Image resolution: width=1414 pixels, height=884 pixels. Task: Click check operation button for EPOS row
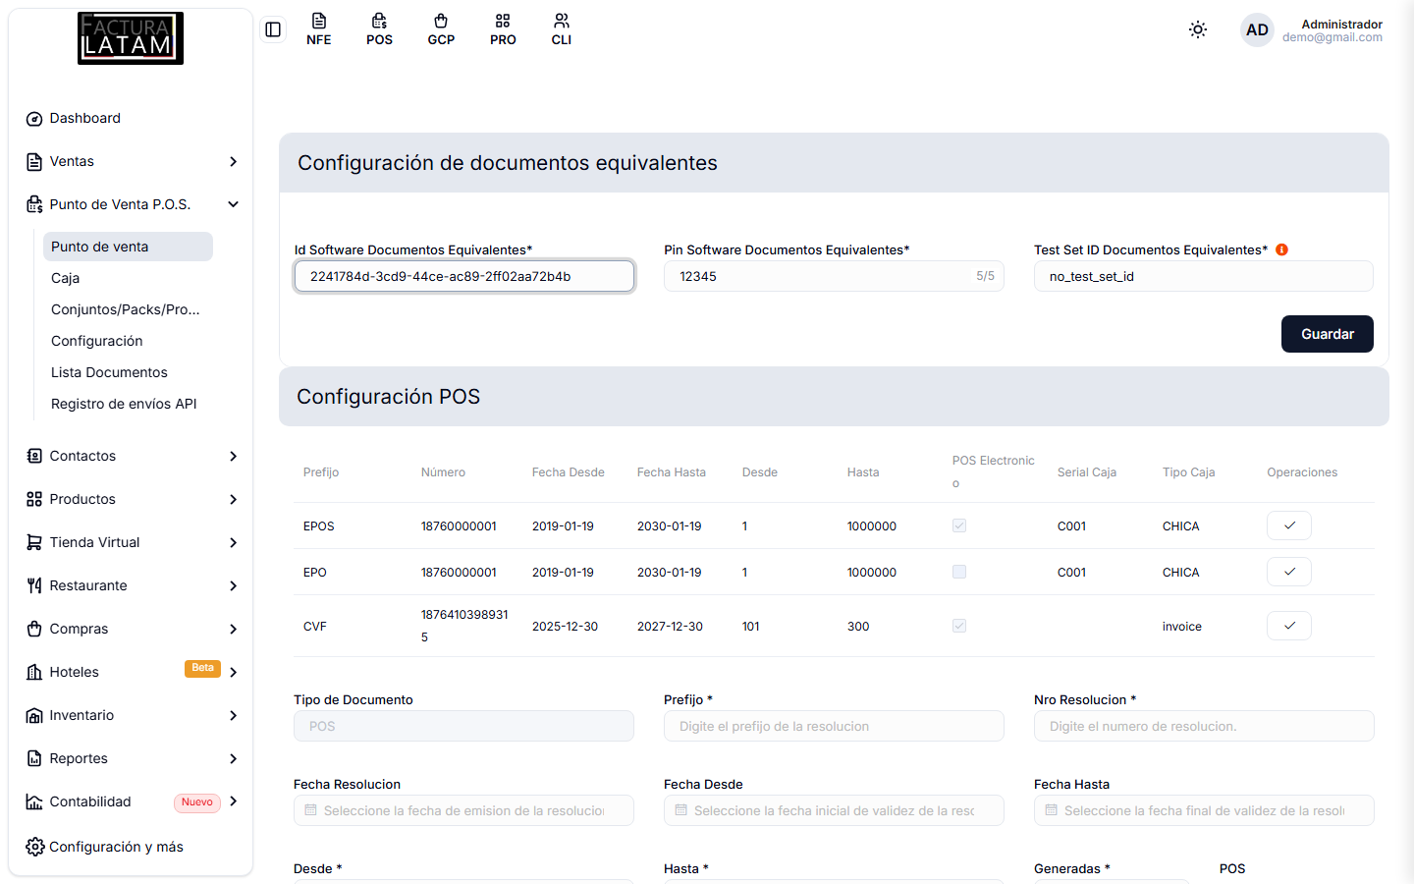pyautogui.click(x=1289, y=525)
